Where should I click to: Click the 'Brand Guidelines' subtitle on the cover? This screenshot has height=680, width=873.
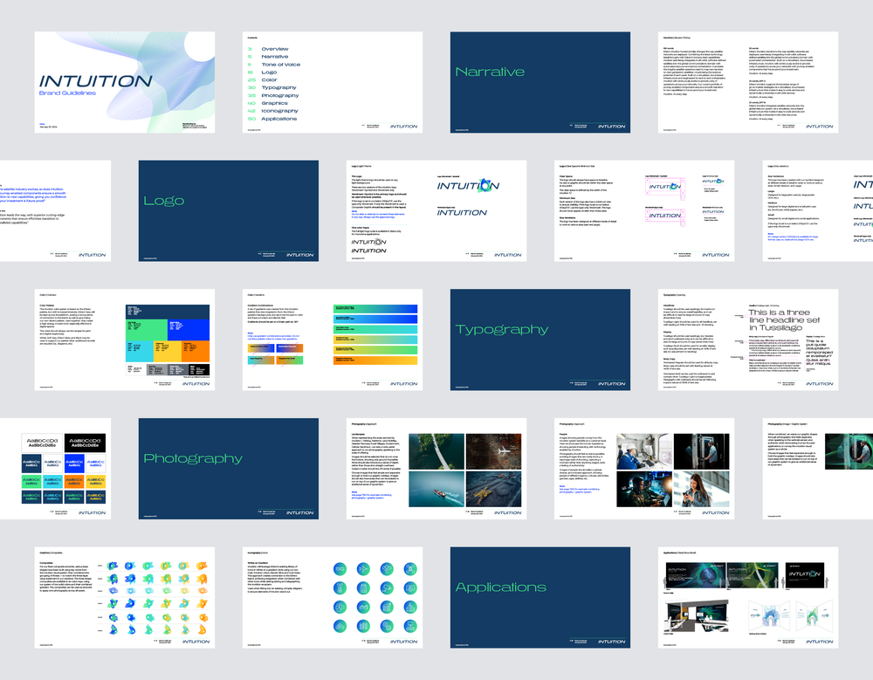[67, 93]
